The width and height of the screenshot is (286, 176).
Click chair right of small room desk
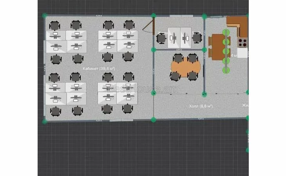197,38
